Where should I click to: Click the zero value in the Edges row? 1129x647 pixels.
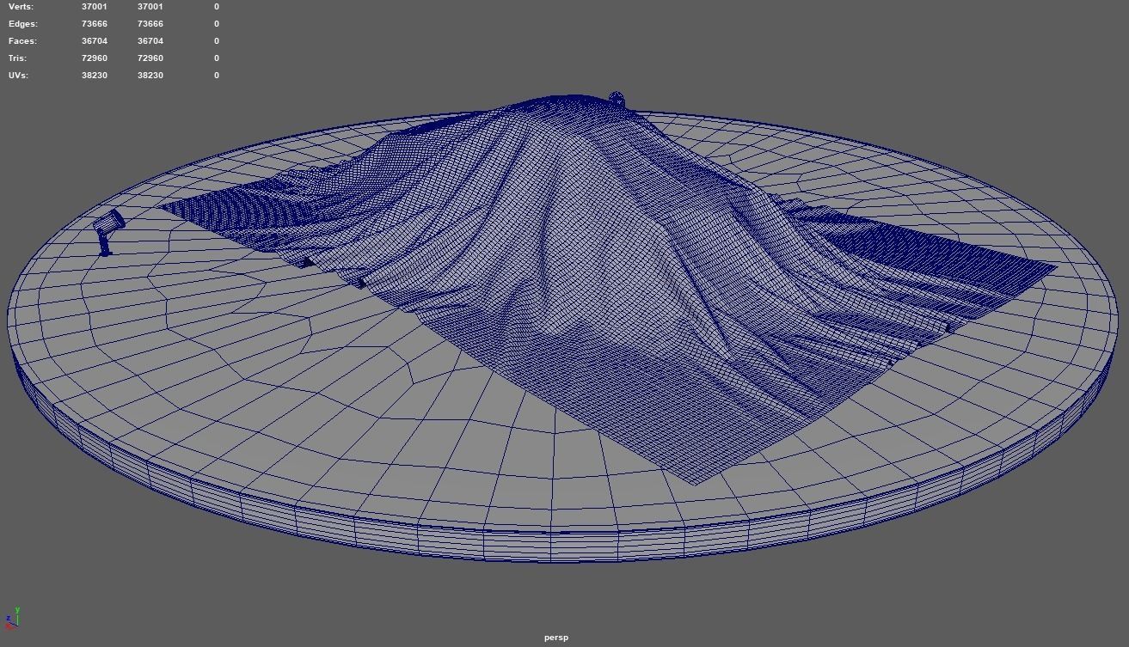pos(217,24)
